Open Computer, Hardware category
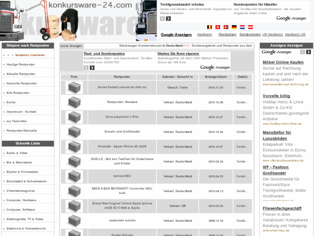Screen dimensions: 315x236 pyautogui.click(x=21, y=200)
